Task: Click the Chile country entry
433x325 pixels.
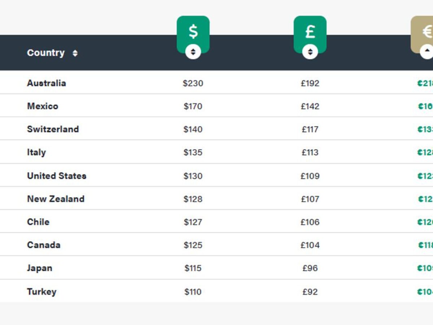Action: [38, 222]
